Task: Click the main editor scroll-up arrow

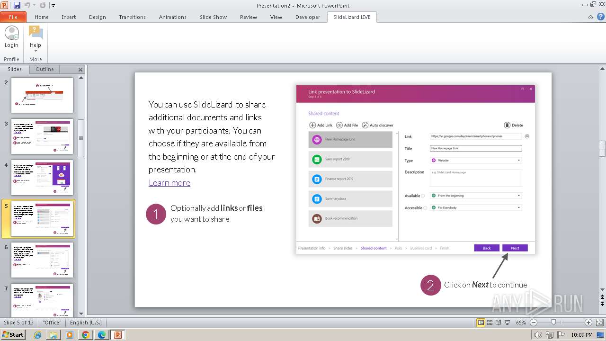Action: 602,69
